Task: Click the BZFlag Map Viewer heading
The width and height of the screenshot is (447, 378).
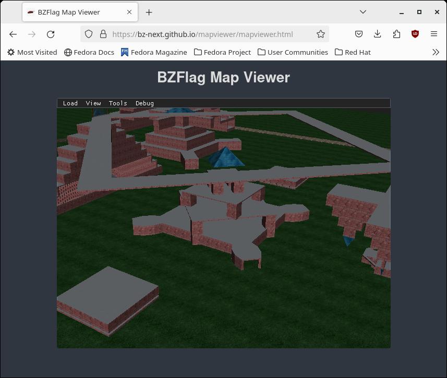Action: click(x=223, y=77)
